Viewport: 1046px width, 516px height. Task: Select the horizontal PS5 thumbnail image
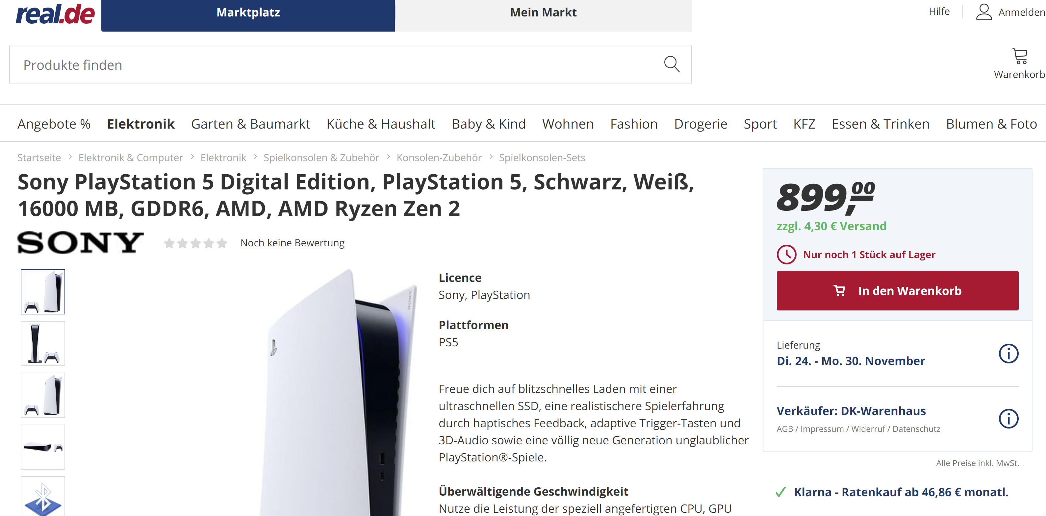pos(43,447)
